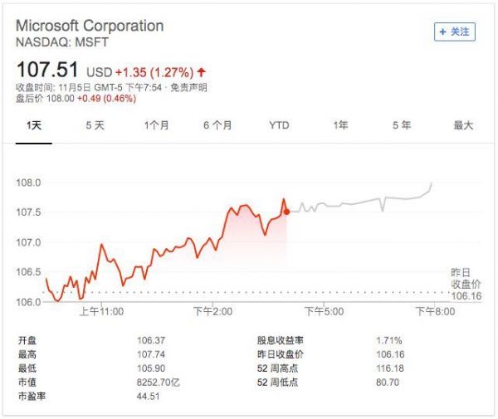Show the 6 个月 chart range
Screen dimensions: 498x419
point(217,125)
